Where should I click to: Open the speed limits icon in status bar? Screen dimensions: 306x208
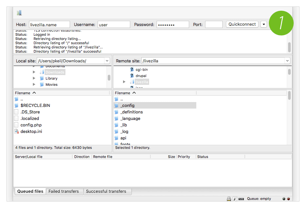click(241, 199)
